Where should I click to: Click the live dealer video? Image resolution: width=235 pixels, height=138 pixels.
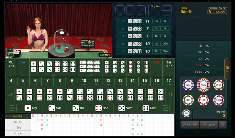click(59, 31)
